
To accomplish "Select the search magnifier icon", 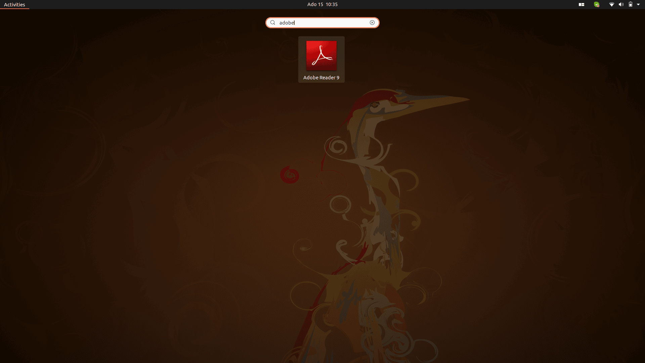I will (272, 23).
